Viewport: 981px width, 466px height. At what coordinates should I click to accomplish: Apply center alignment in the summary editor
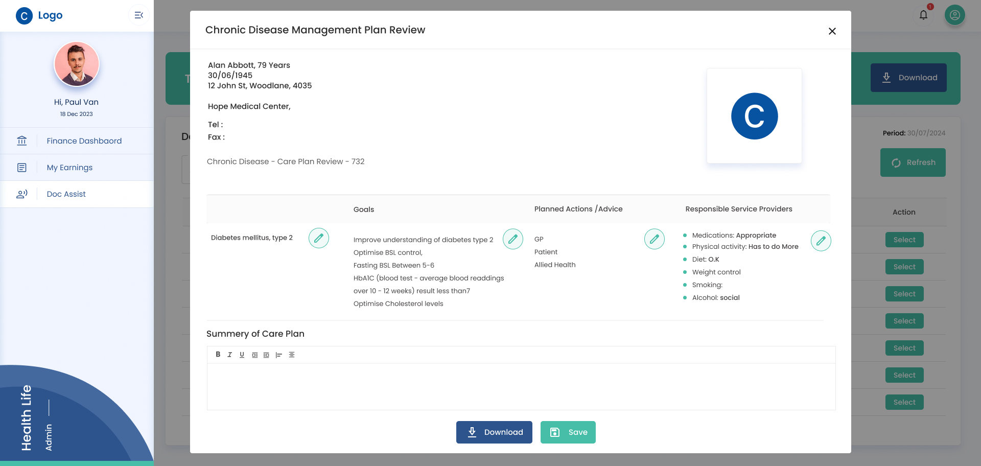tap(292, 355)
